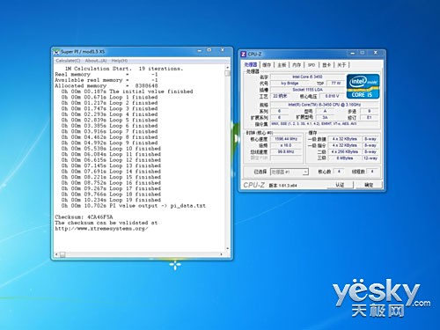Click the Intel Core i5 badge image

click(363, 86)
